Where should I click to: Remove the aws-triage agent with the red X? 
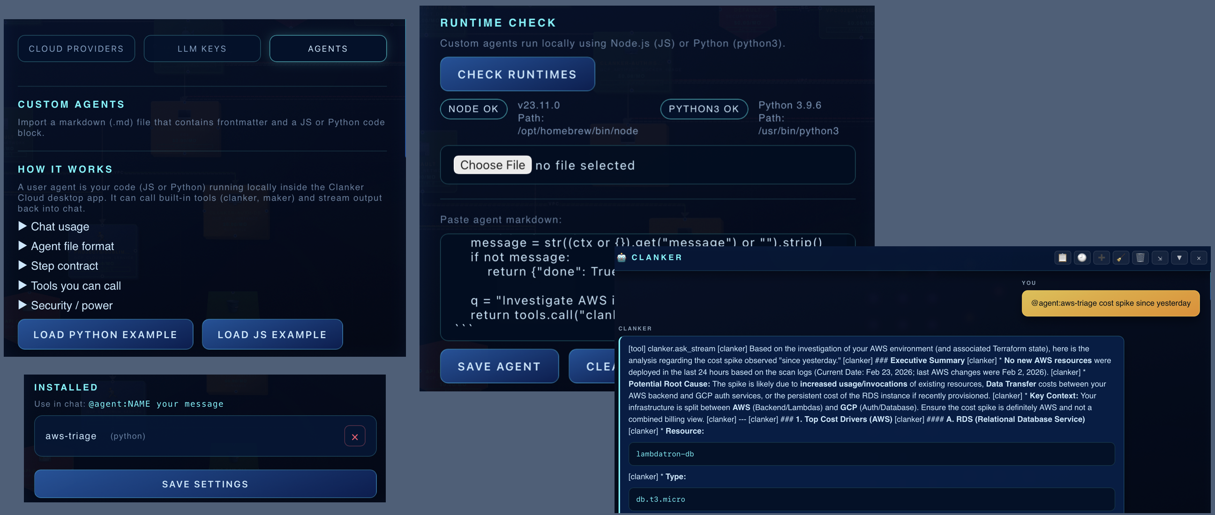[355, 436]
